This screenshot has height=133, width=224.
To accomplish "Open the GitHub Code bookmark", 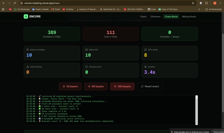I will [x=152, y=9].
